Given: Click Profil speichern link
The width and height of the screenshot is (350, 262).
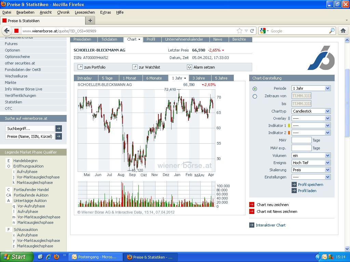Looking at the screenshot, I should [x=310, y=185].
